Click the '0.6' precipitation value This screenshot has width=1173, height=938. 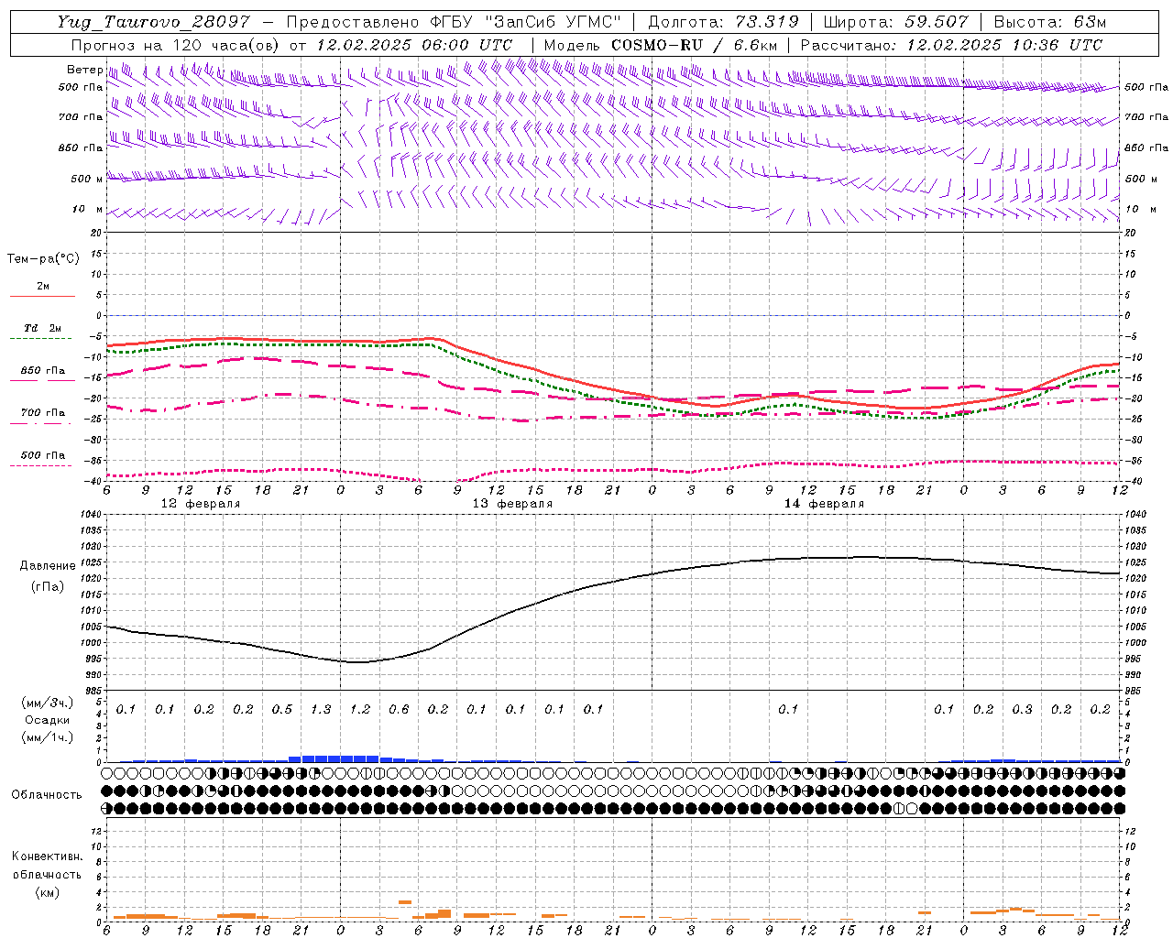tap(399, 709)
